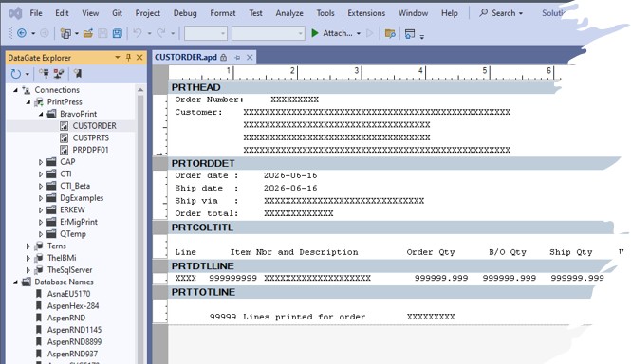Click the Redo arrow icon
Viewport: 631px width, 364px height.
coord(161,33)
